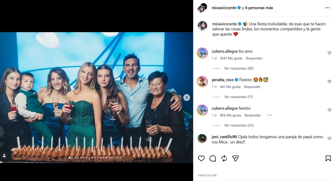Click the repost arrows icon

[x=224, y=159]
